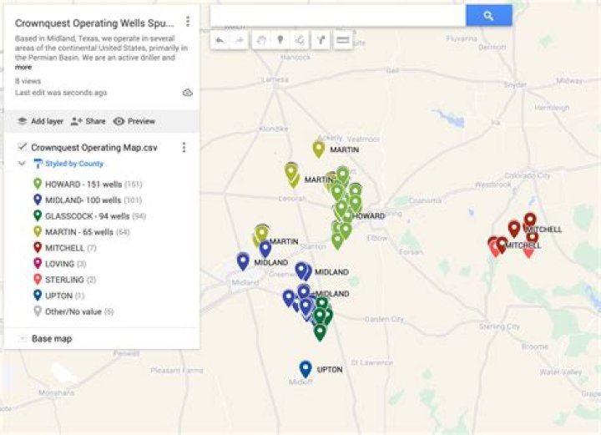Image resolution: width=601 pixels, height=435 pixels.
Task: Select the draw a line tool
Action: pos(300,40)
